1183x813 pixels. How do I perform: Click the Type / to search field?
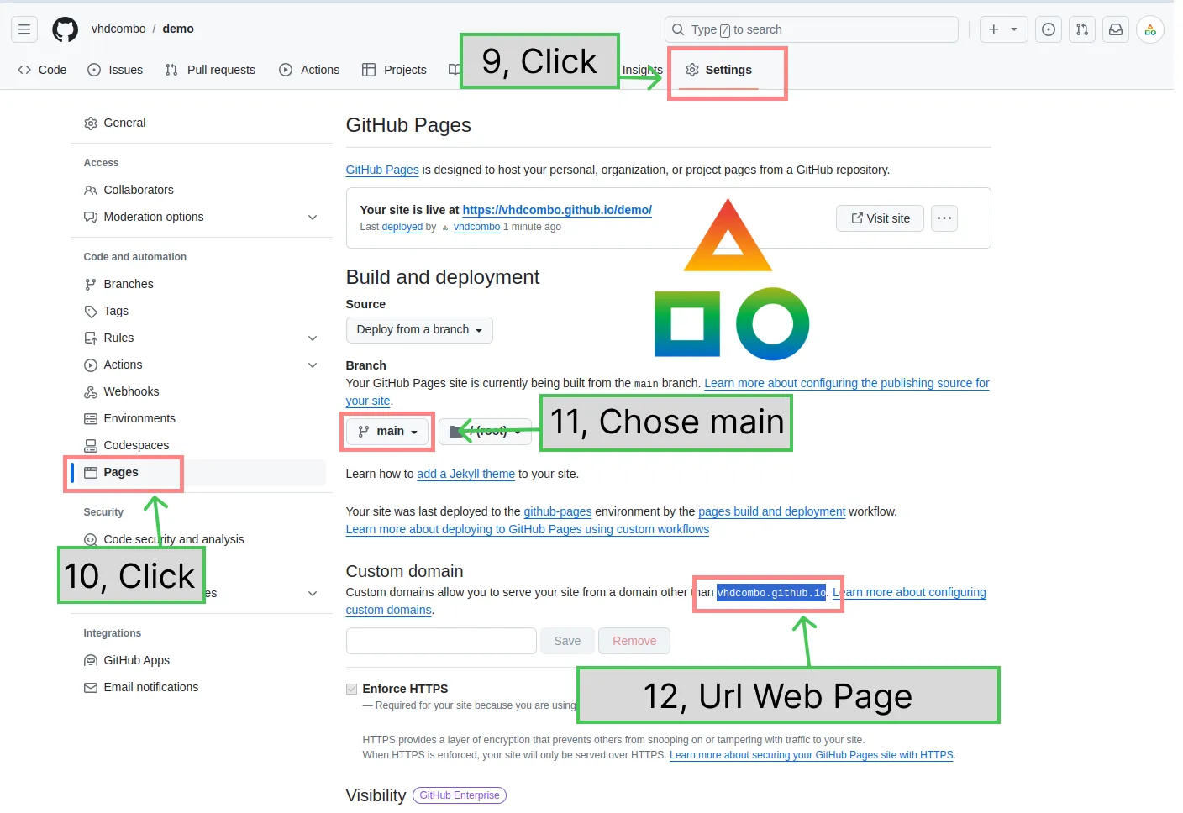812,29
